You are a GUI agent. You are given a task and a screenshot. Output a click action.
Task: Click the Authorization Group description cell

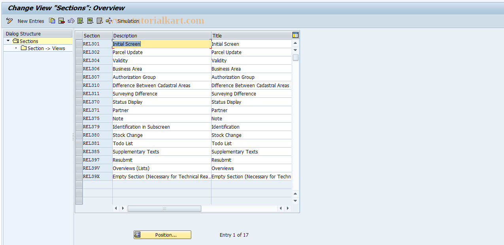[162, 77]
